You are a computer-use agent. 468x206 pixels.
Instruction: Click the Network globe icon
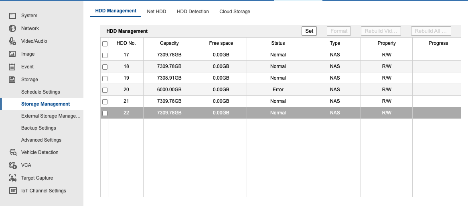[12, 28]
